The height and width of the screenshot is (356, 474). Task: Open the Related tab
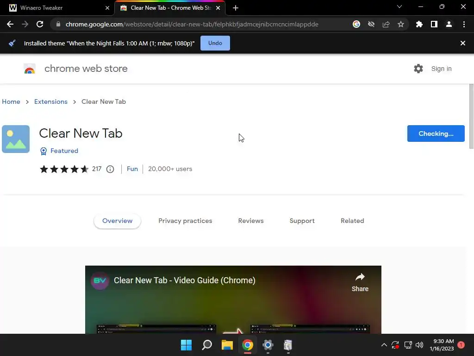(352, 221)
